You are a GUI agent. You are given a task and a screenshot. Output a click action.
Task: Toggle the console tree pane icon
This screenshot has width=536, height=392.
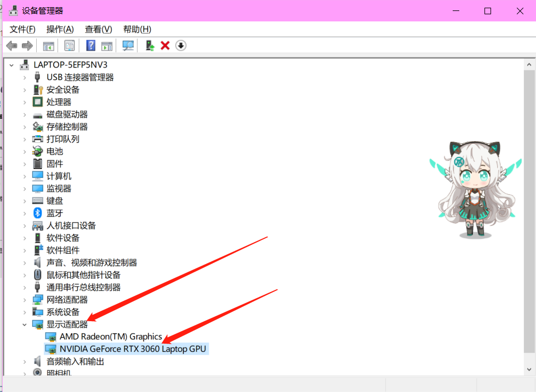click(x=49, y=46)
